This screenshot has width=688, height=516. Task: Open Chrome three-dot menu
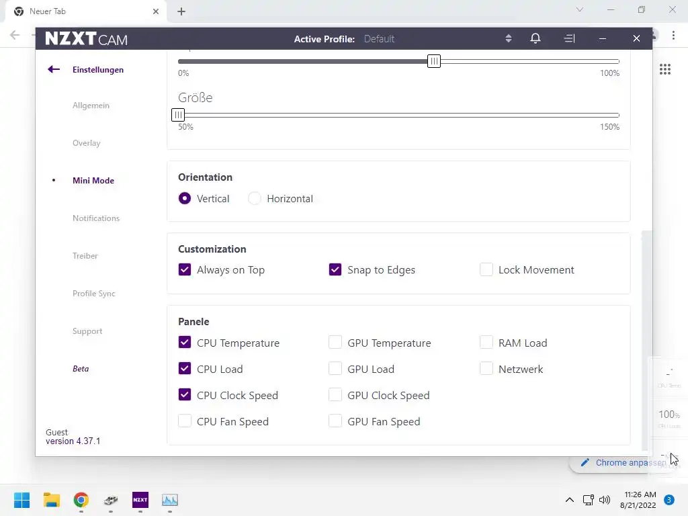673,35
